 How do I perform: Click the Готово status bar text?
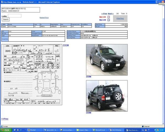pos(5,127)
